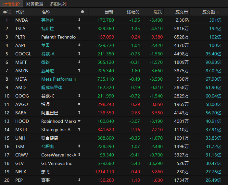Click the PLTR ticker code

(20, 37)
